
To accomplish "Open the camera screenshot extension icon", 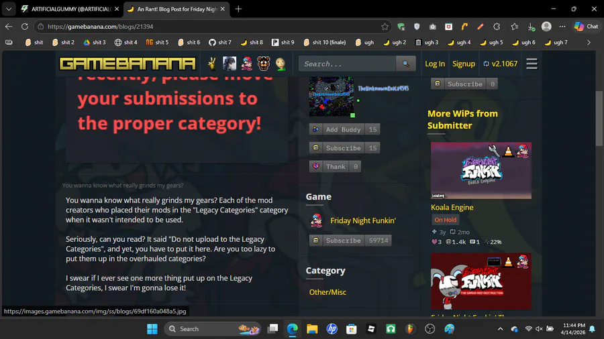I will (x=433, y=27).
